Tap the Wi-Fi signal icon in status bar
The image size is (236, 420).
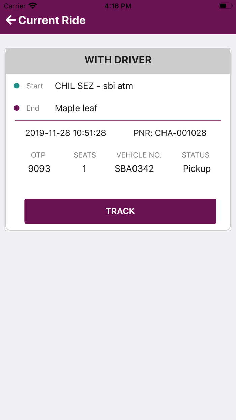(31, 5)
